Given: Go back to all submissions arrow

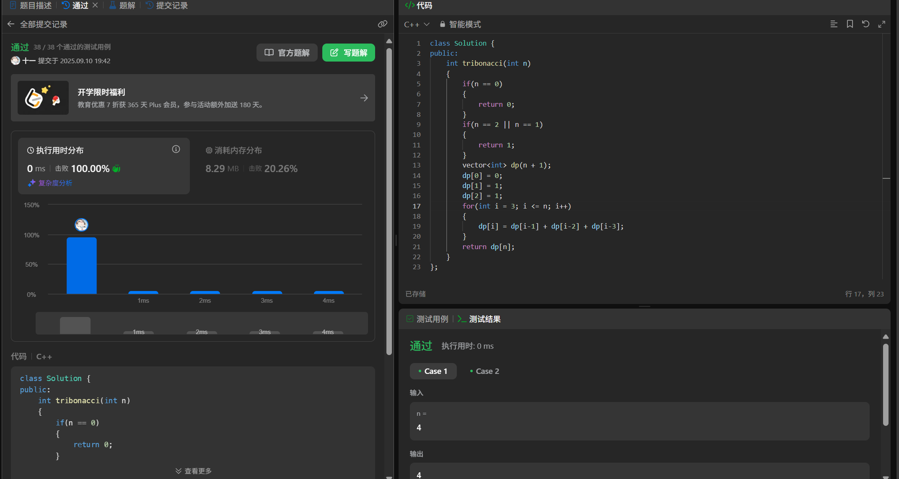Looking at the screenshot, I should click(x=11, y=24).
